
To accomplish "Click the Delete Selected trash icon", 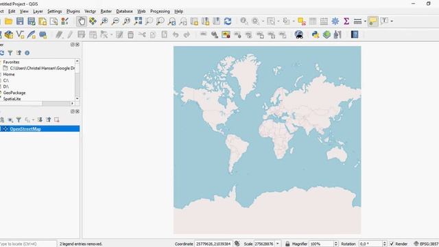I will tap(130, 35).
